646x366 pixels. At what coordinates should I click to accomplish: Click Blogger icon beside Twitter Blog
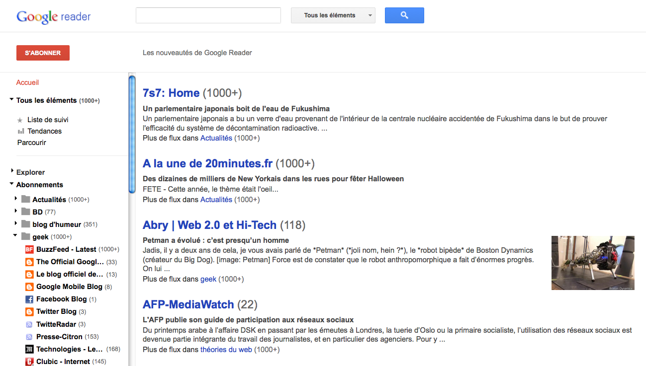tap(29, 311)
